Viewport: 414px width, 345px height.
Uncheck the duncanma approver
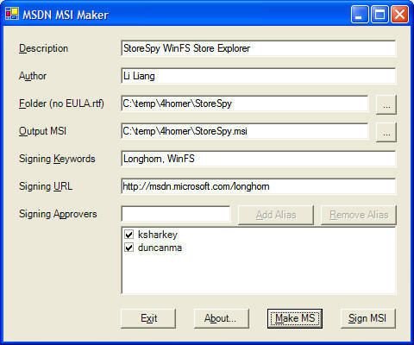coord(129,248)
